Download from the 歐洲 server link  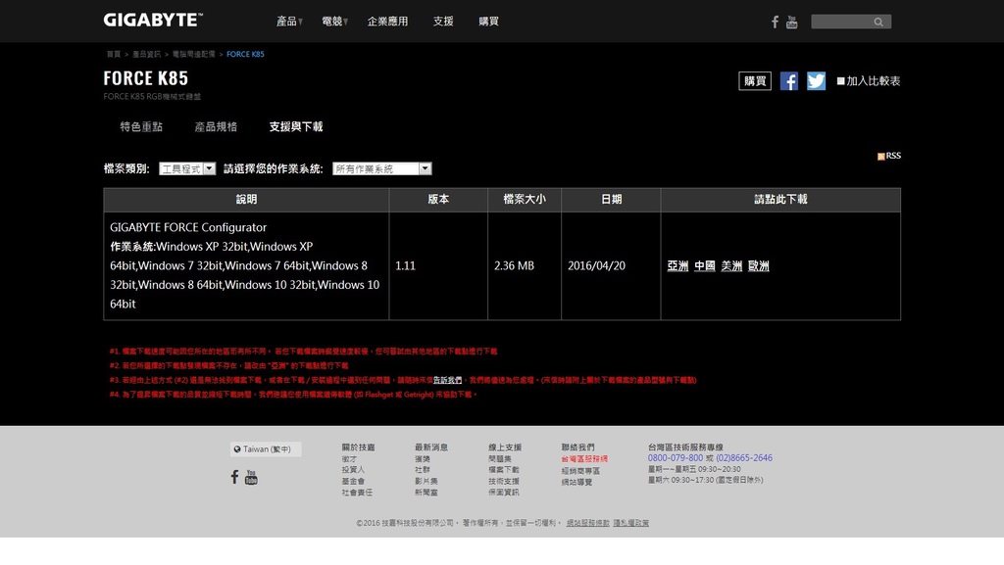[758, 266]
